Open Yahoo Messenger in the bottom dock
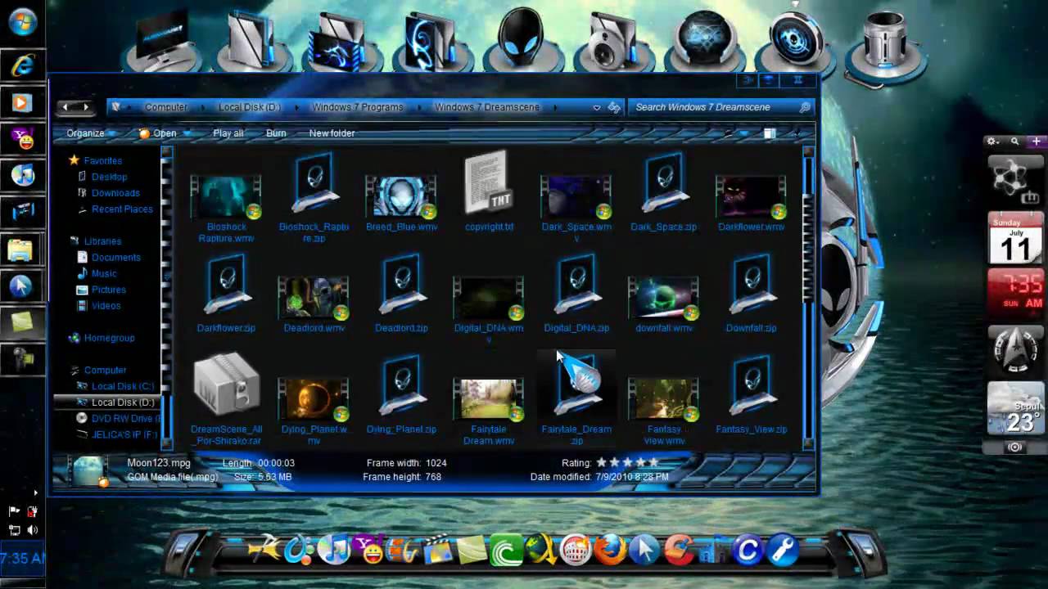This screenshot has height=589, width=1048. [x=368, y=550]
